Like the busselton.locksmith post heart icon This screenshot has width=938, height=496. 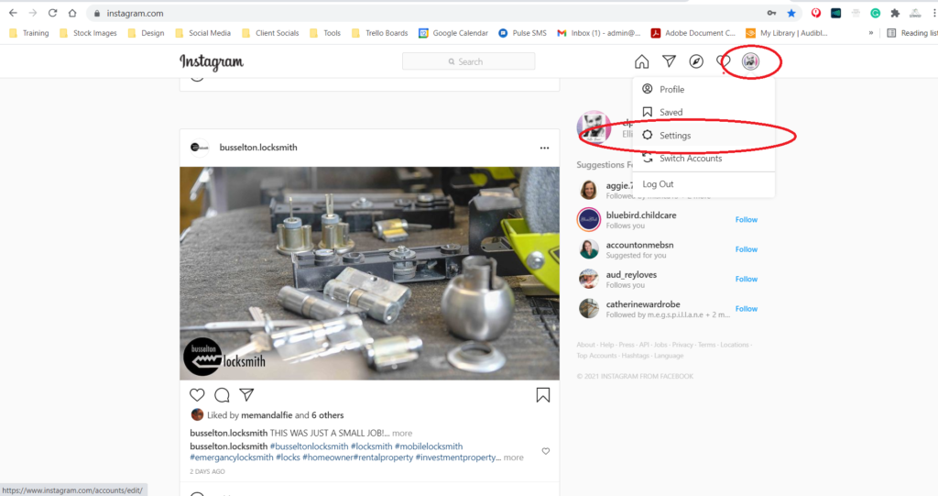tap(197, 395)
